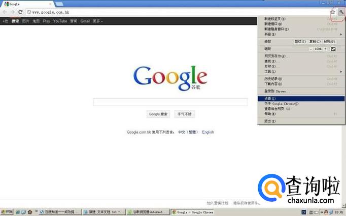Screen dimensions: 346x216
Task: Click the new tab button beside Google tab
Action: [59, 4]
